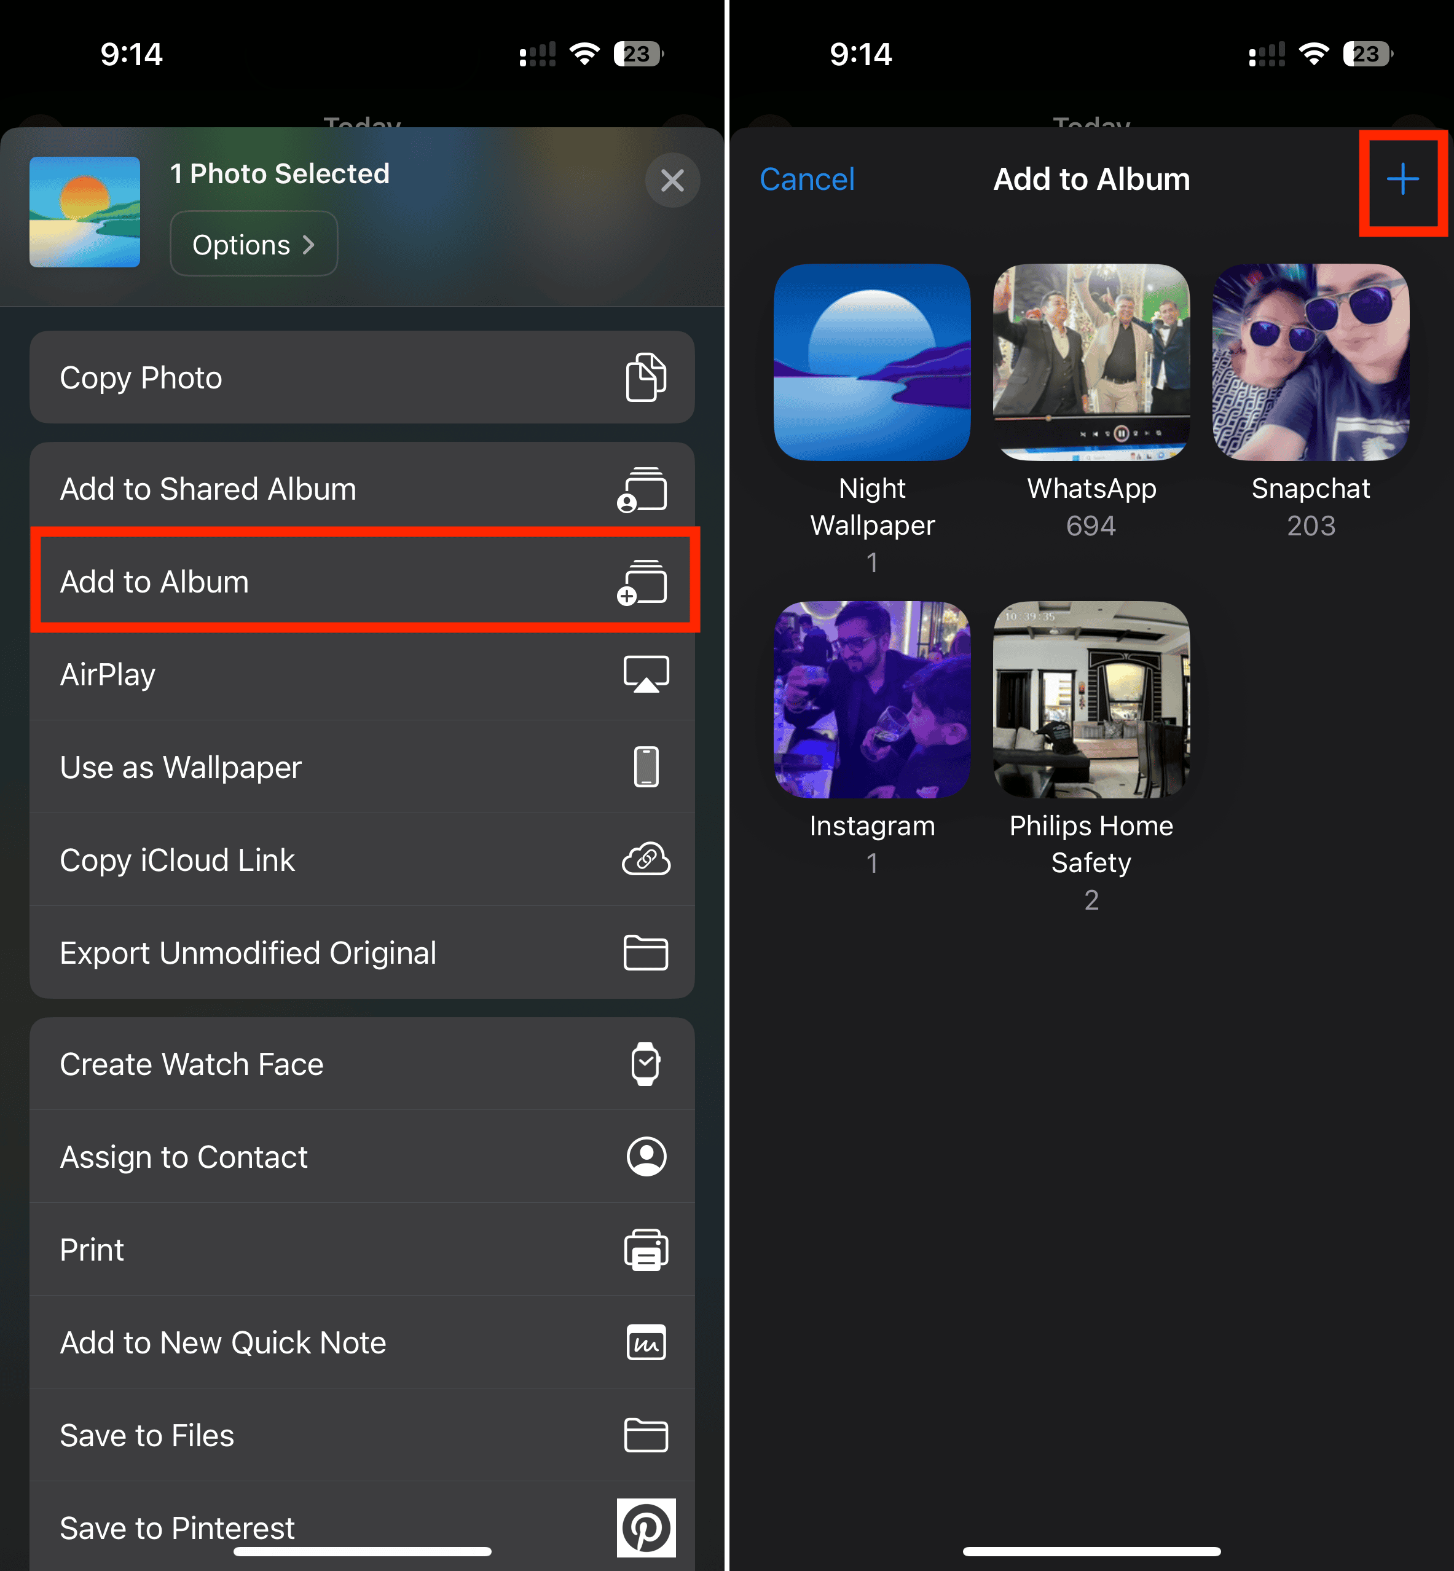Select Export Unmodified Original entry
1454x1571 pixels.
tap(362, 952)
